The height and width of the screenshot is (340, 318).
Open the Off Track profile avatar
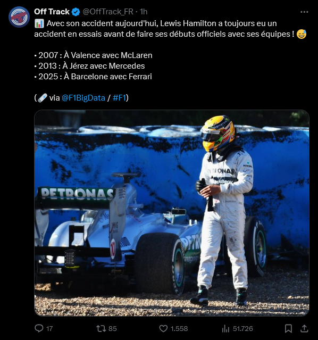[x=19, y=17]
